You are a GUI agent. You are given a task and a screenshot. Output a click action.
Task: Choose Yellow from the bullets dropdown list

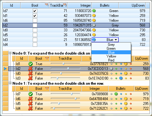111,56
